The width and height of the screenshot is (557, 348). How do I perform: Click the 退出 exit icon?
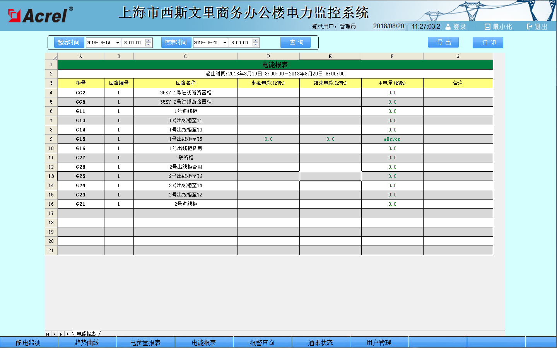tap(529, 27)
